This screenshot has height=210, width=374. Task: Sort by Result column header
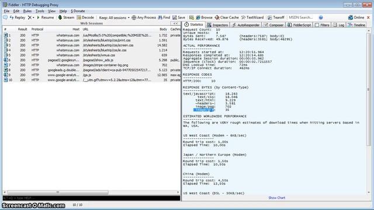[22, 29]
